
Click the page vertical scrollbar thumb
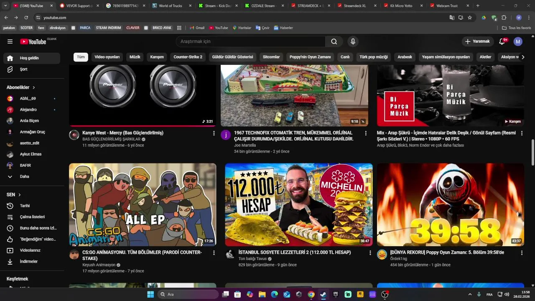coord(532,153)
